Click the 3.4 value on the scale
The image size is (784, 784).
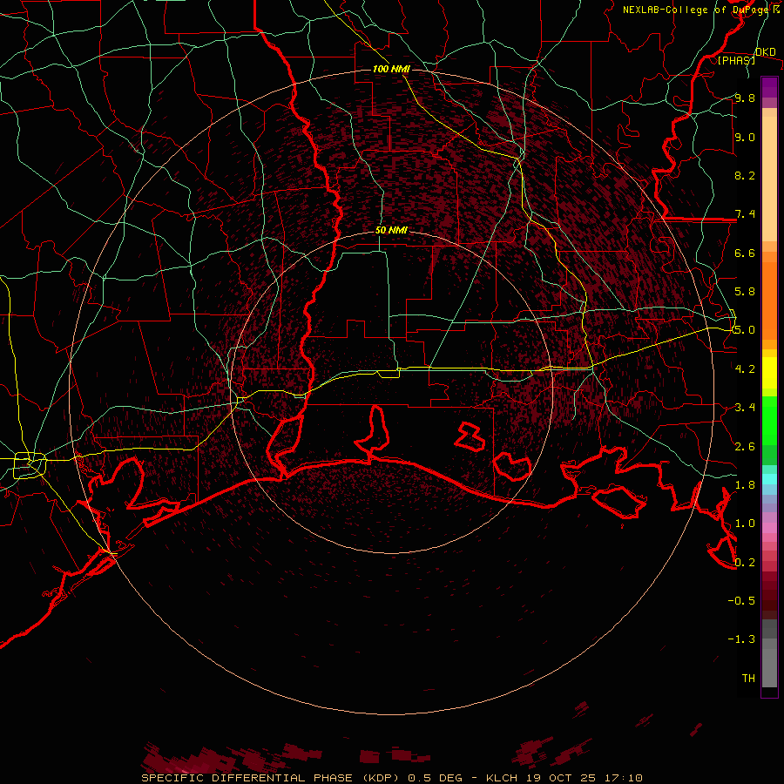pos(745,408)
